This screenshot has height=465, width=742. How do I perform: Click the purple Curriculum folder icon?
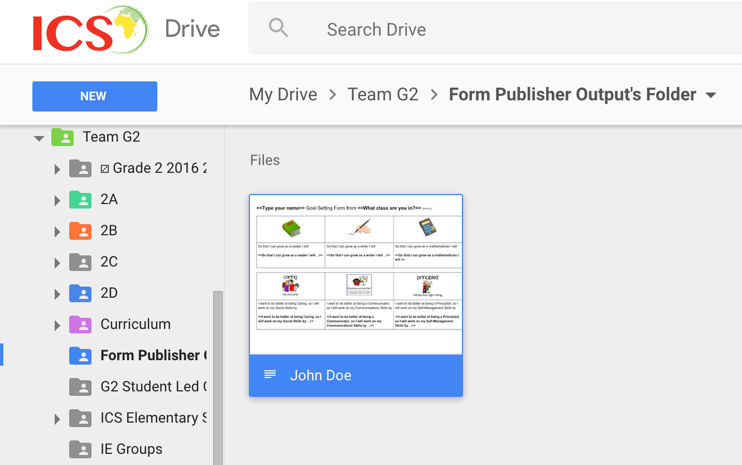(x=80, y=324)
